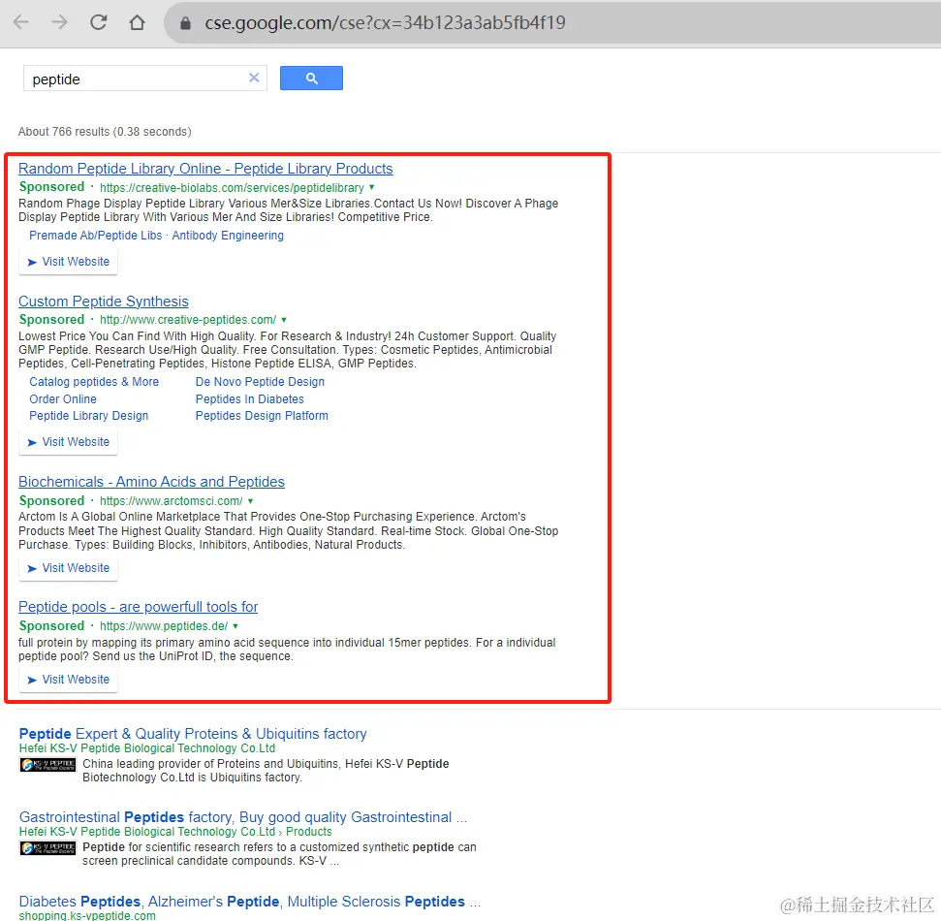The image size is (941, 921).
Task: Open Order Online sitelink
Action: [63, 399]
